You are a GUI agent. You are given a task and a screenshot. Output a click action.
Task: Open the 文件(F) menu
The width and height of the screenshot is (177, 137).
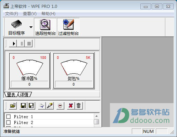[11, 14]
